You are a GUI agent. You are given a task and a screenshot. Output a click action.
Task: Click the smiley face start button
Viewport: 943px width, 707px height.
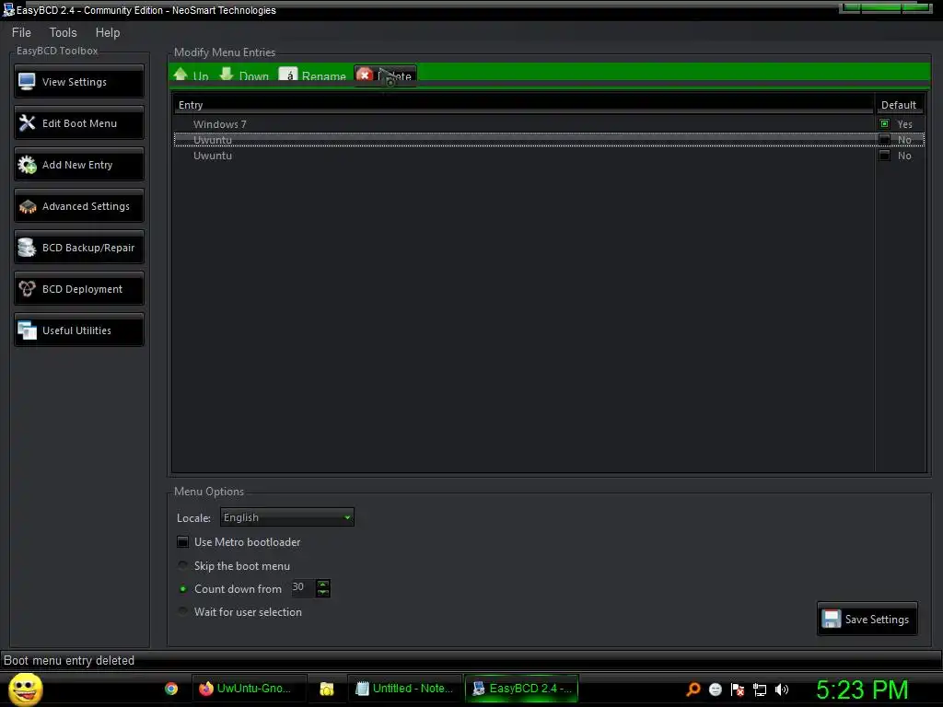[25, 690]
